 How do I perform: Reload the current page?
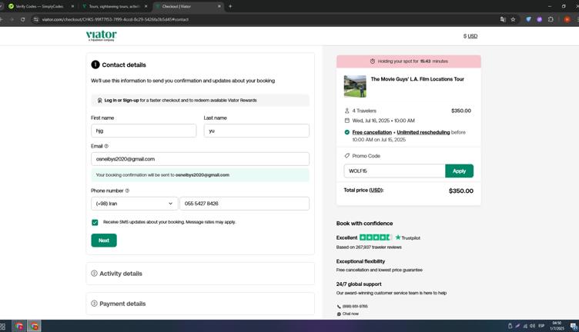(23, 19)
